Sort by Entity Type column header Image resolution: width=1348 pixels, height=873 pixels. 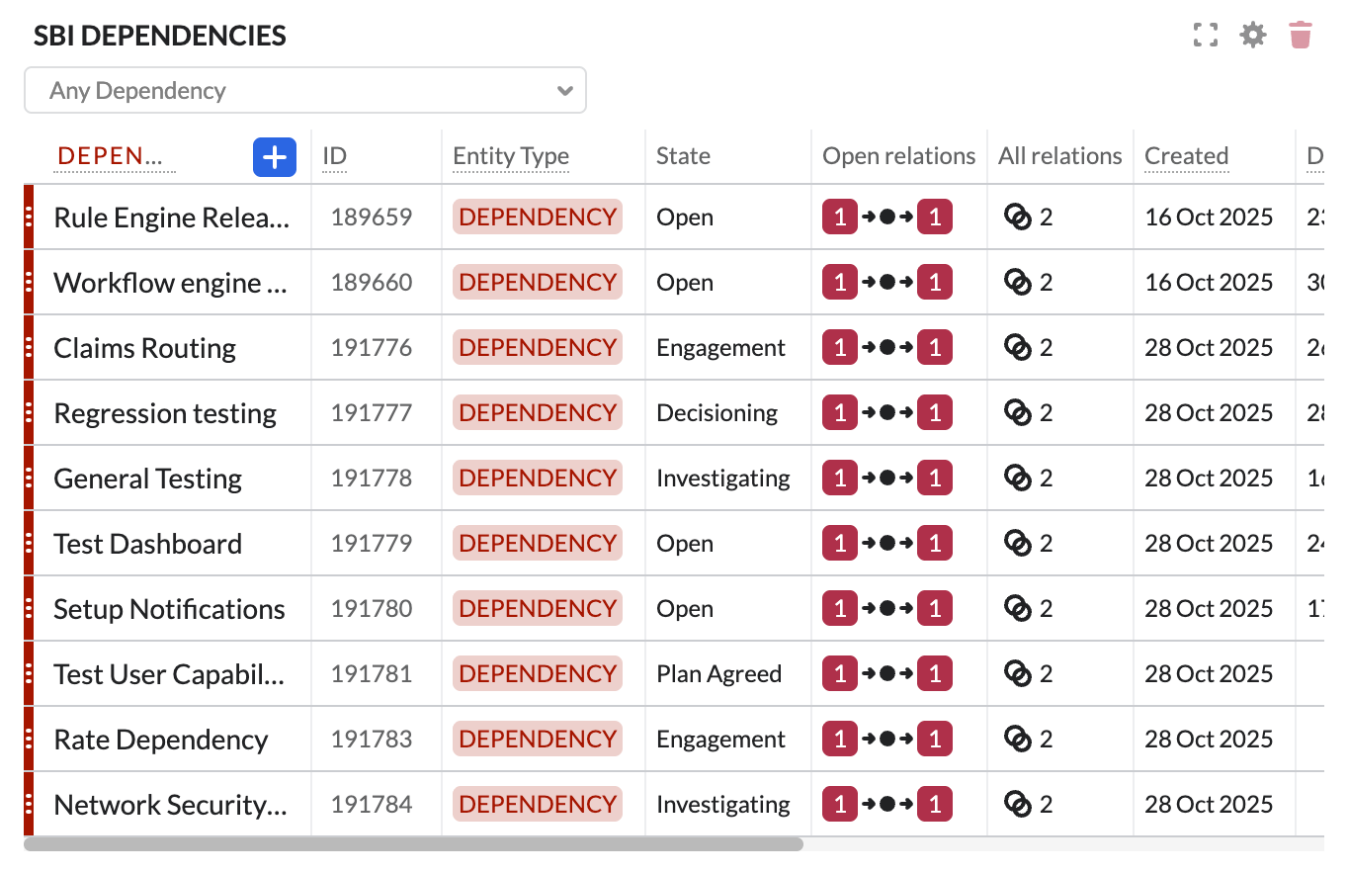point(510,156)
